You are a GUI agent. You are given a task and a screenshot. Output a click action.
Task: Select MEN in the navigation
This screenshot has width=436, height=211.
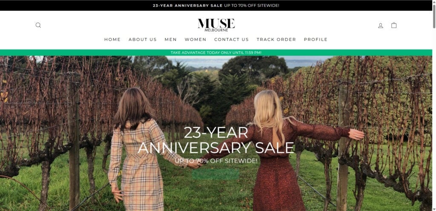[x=170, y=40]
